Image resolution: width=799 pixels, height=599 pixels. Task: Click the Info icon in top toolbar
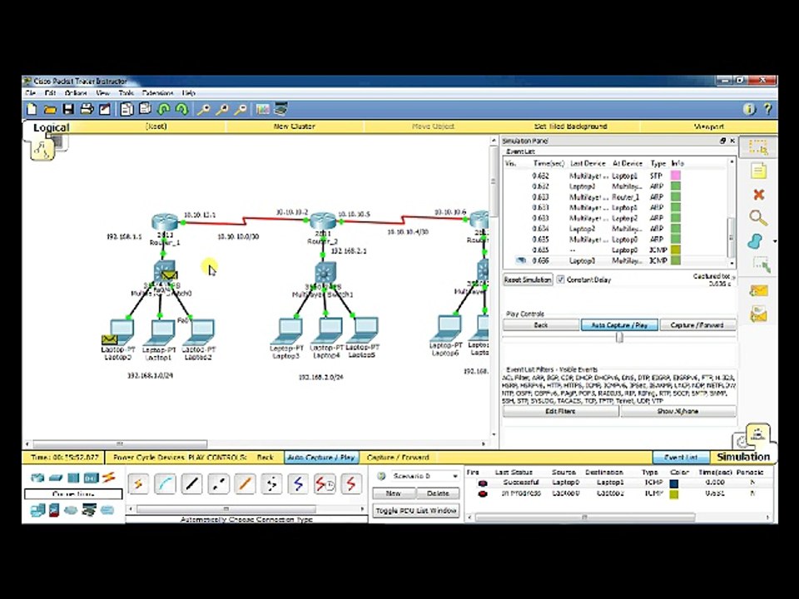pyautogui.click(x=749, y=109)
